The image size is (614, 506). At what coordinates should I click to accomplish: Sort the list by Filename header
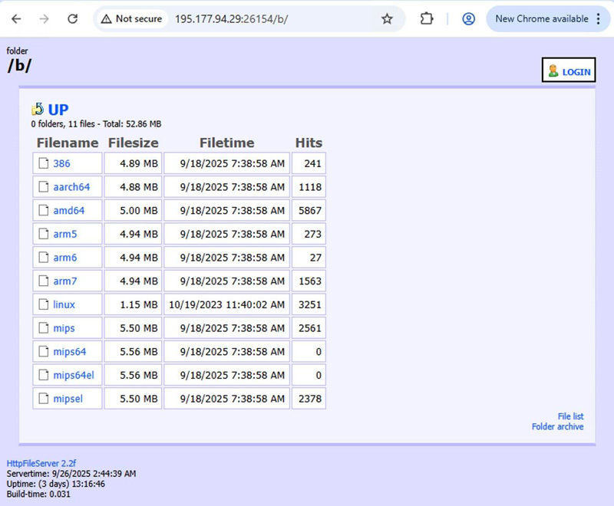click(x=68, y=143)
